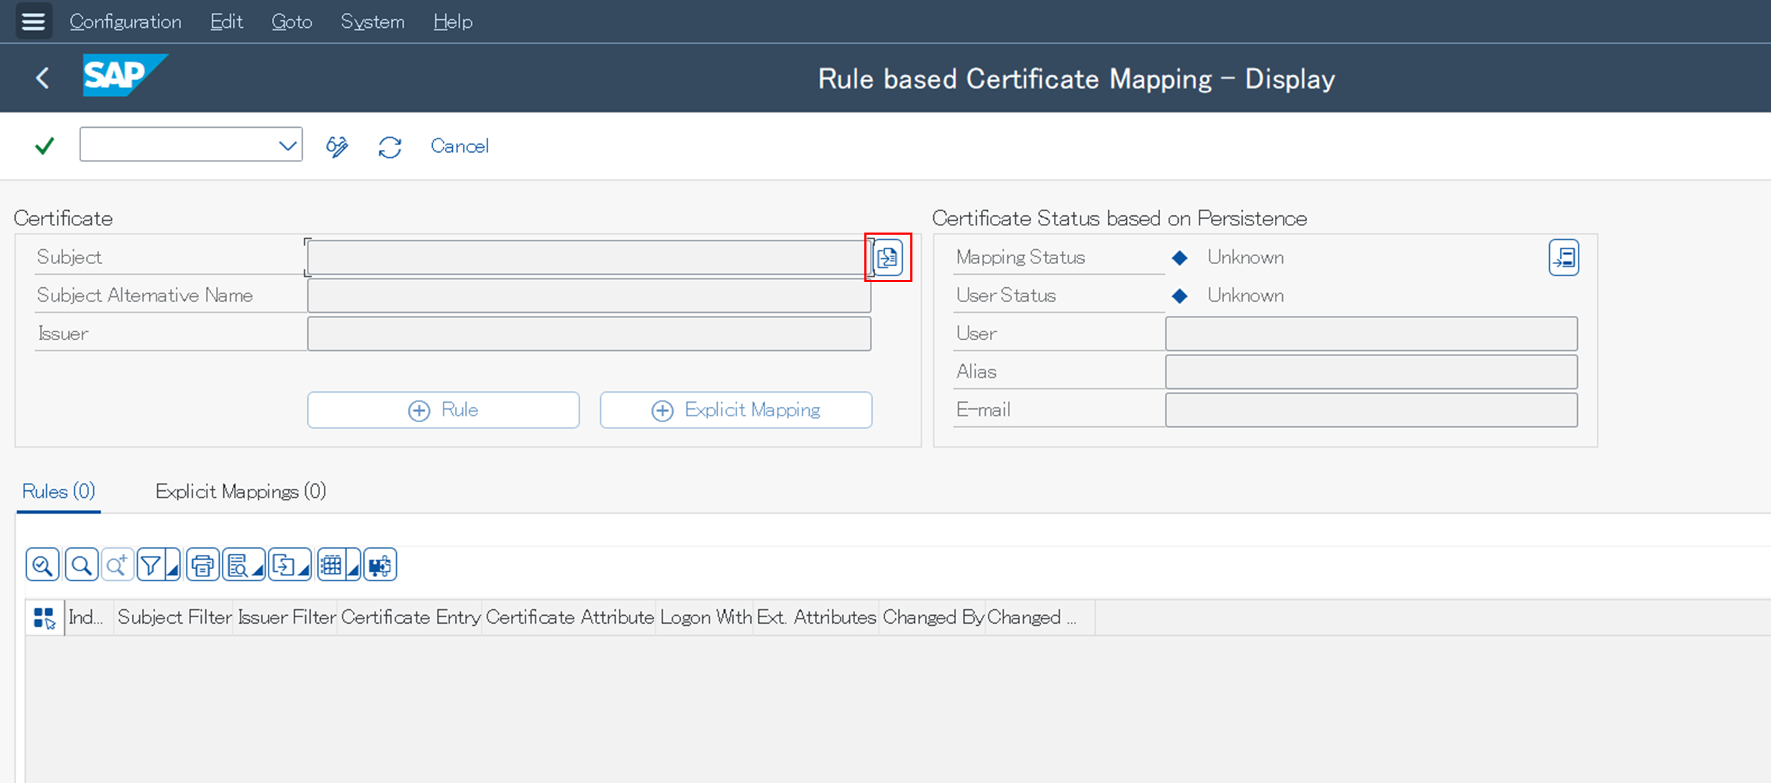Toggle Display/Change mode with the pencil-glasses icon
The image size is (1771, 783).
pyautogui.click(x=337, y=146)
